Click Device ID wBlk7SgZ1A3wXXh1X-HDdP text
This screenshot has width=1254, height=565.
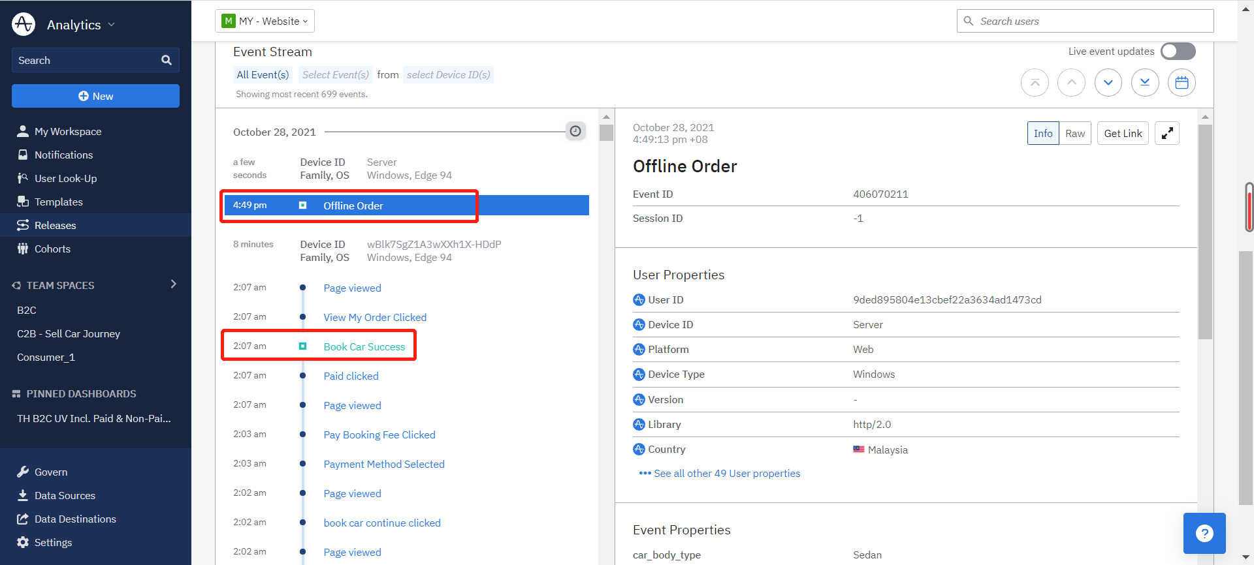(x=434, y=244)
